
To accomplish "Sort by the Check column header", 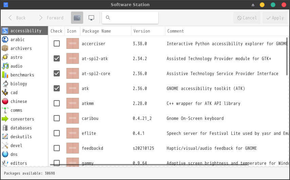I will click(56, 31).
